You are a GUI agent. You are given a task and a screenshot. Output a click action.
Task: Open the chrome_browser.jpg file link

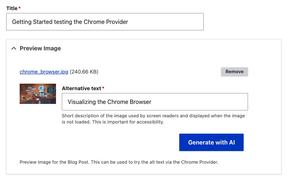(x=44, y=72)
